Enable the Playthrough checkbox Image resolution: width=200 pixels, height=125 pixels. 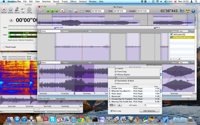[4, 47]
